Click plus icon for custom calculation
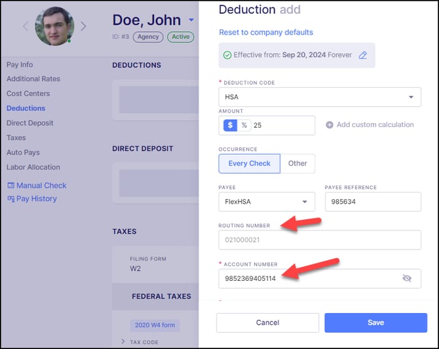Viewport: 439px width, 349px height. point(330,125)
